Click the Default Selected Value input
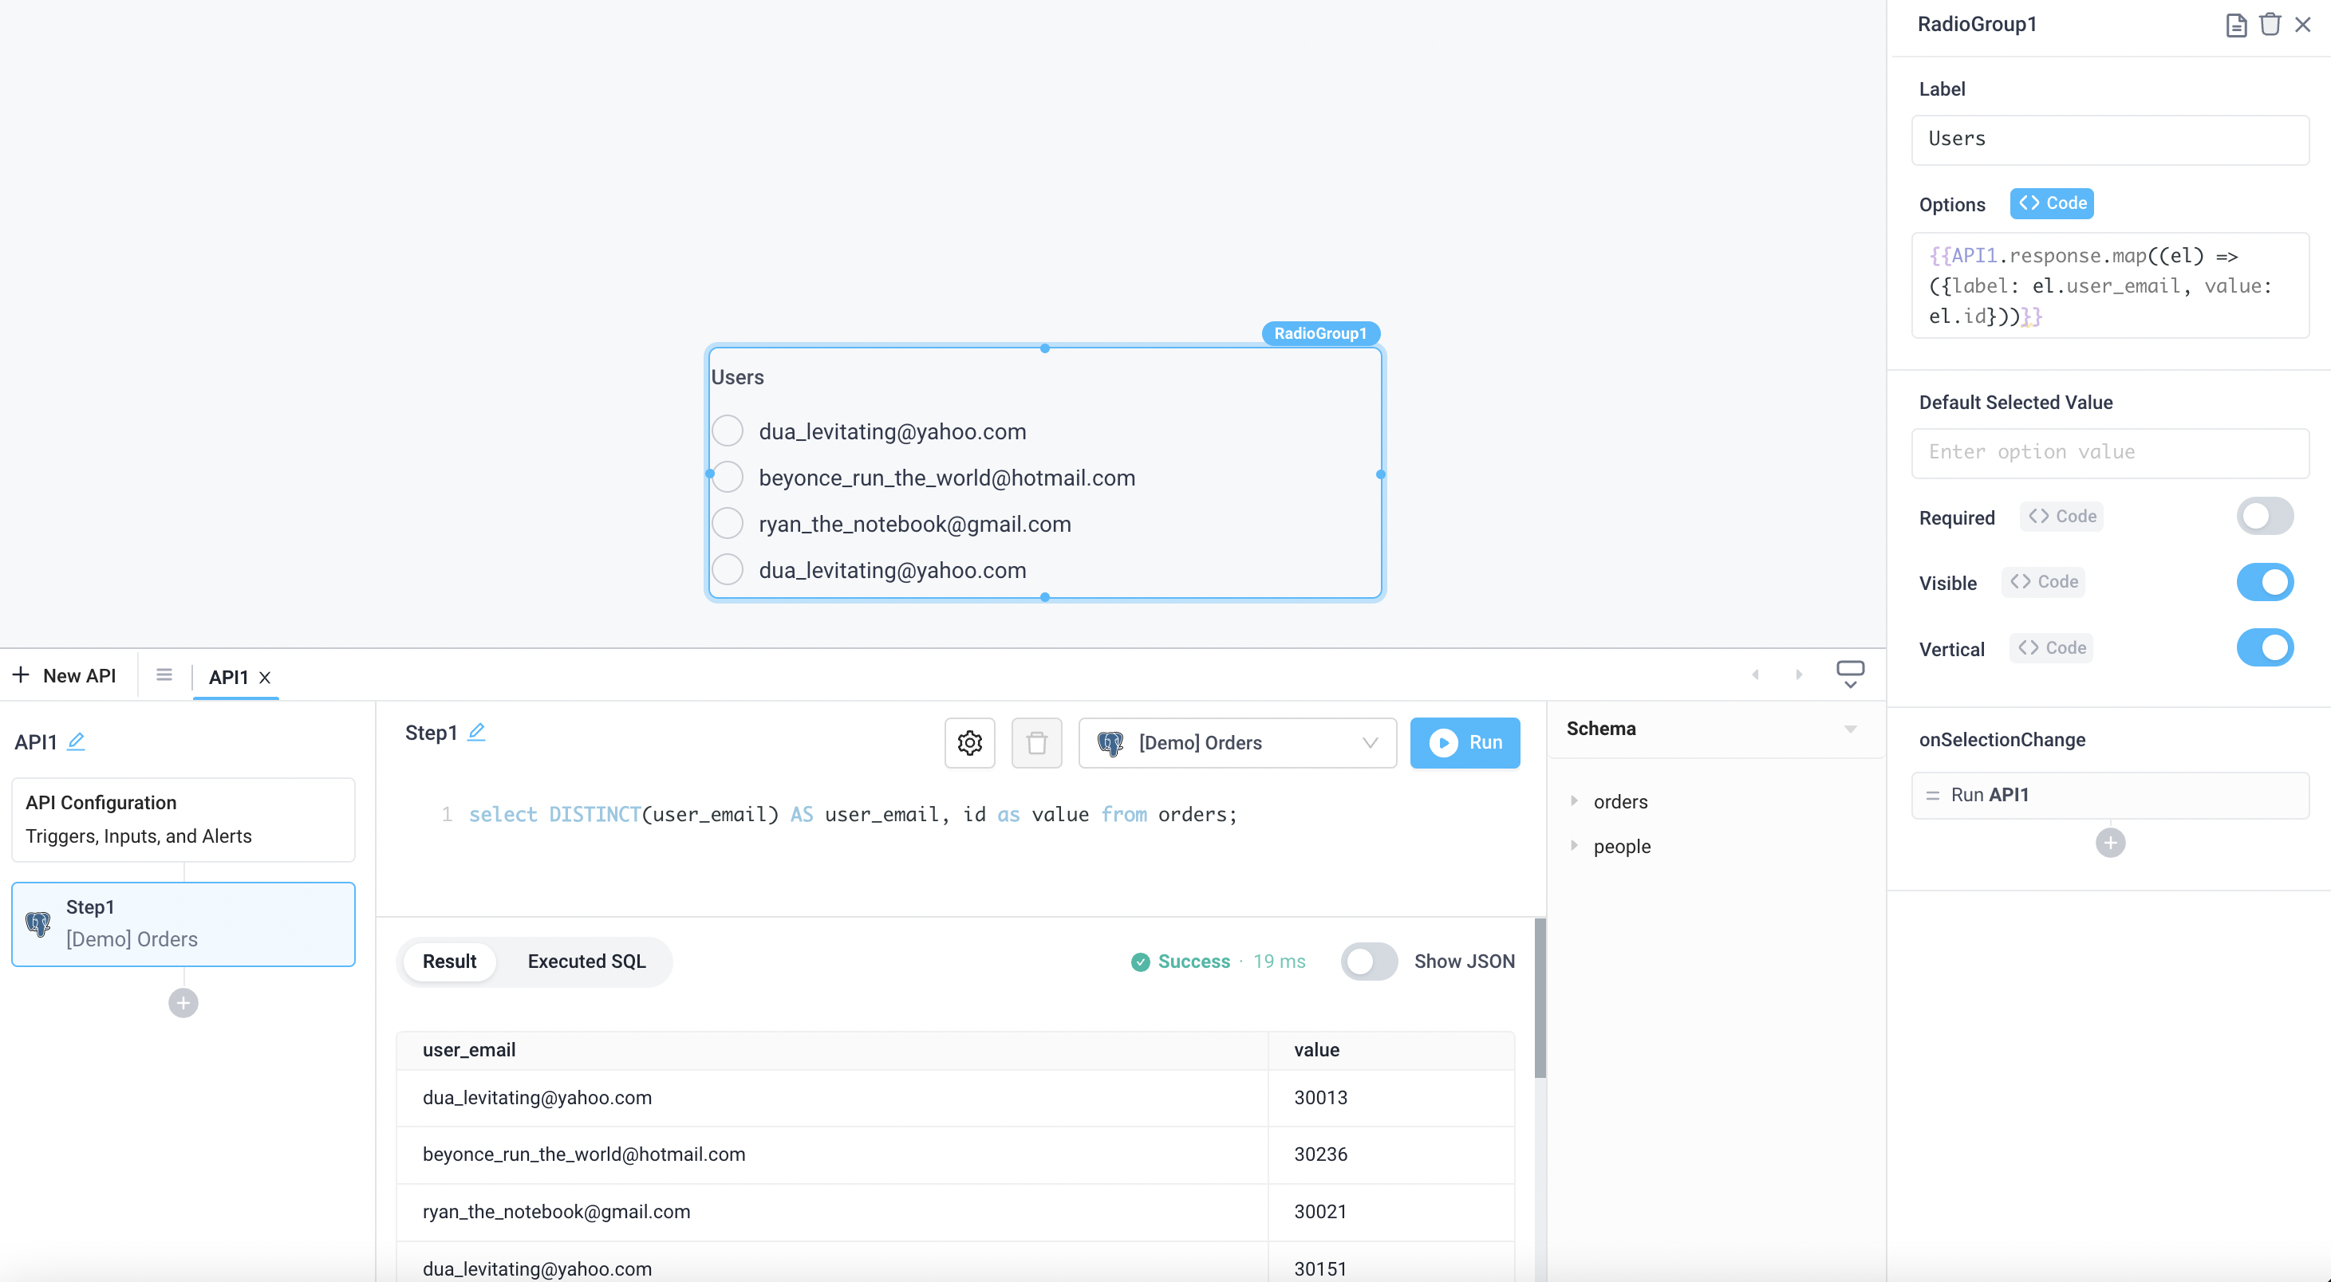2331x1282 pixels. (x=2109, y=452)
